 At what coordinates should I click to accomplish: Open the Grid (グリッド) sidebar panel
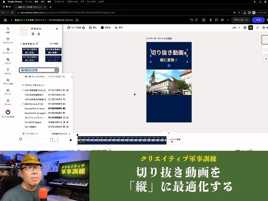pos(8,91)
